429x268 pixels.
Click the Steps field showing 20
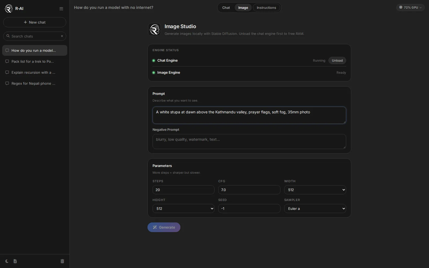[183, 190]
